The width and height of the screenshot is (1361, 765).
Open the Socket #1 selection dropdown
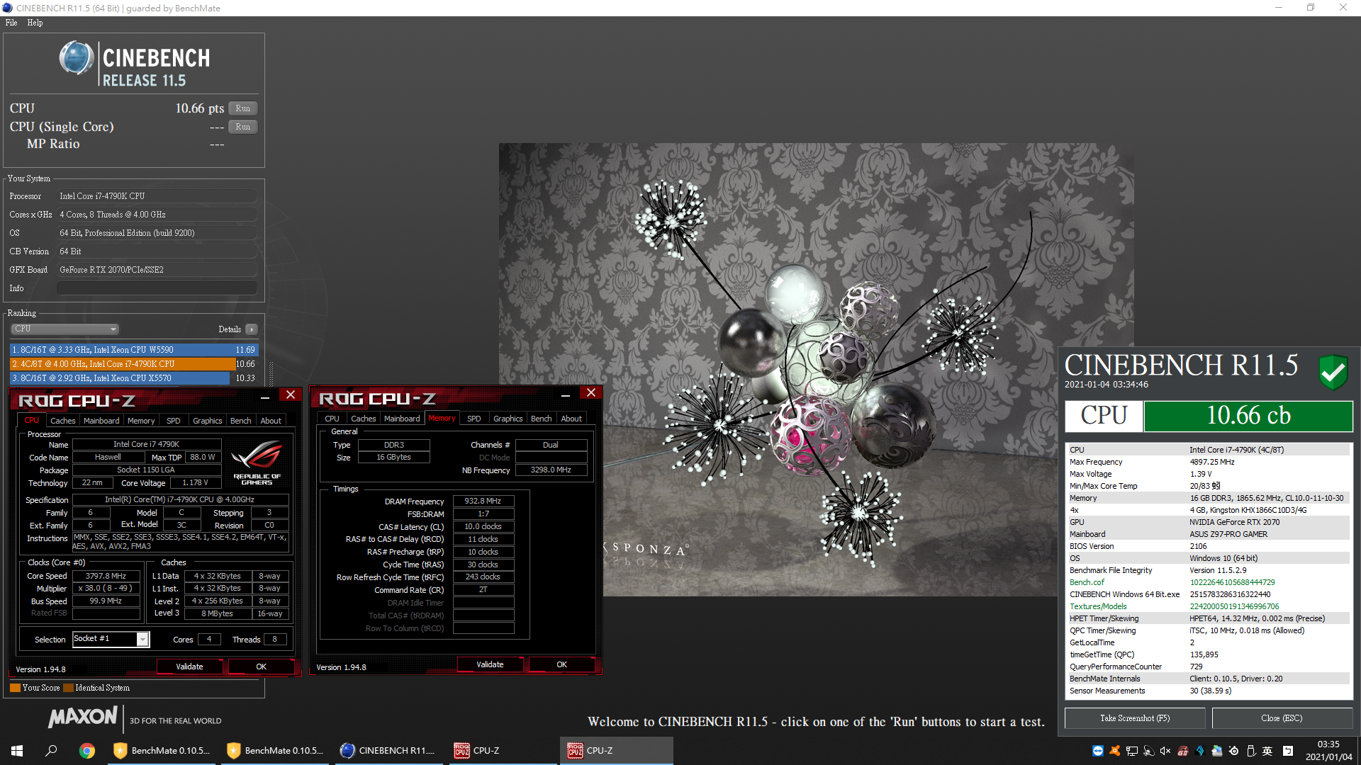(x=111, y=639)
